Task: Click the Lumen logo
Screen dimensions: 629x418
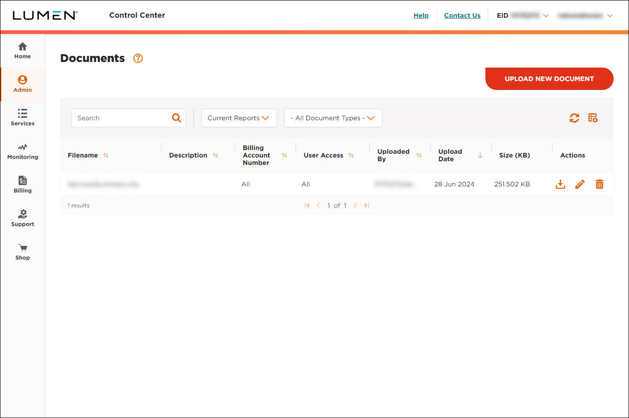Action: pyautogui.click(x=45, y=15)
